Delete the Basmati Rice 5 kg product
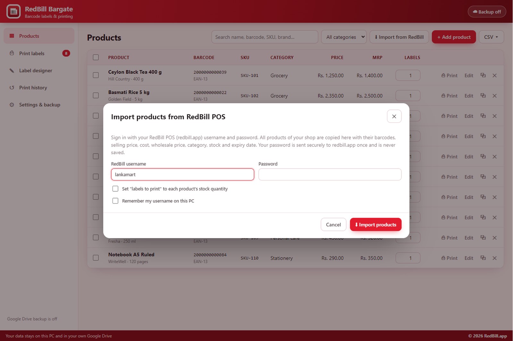The image size is (513, 341). click(494, 96)
